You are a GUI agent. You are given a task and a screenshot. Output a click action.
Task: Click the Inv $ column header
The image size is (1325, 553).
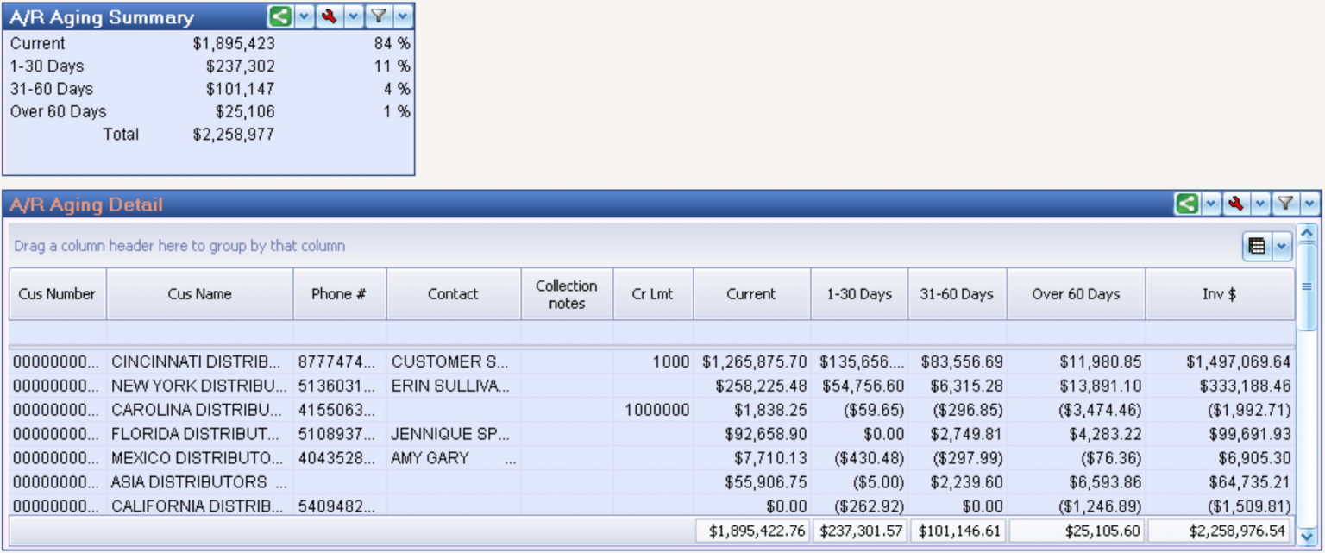1219,294
